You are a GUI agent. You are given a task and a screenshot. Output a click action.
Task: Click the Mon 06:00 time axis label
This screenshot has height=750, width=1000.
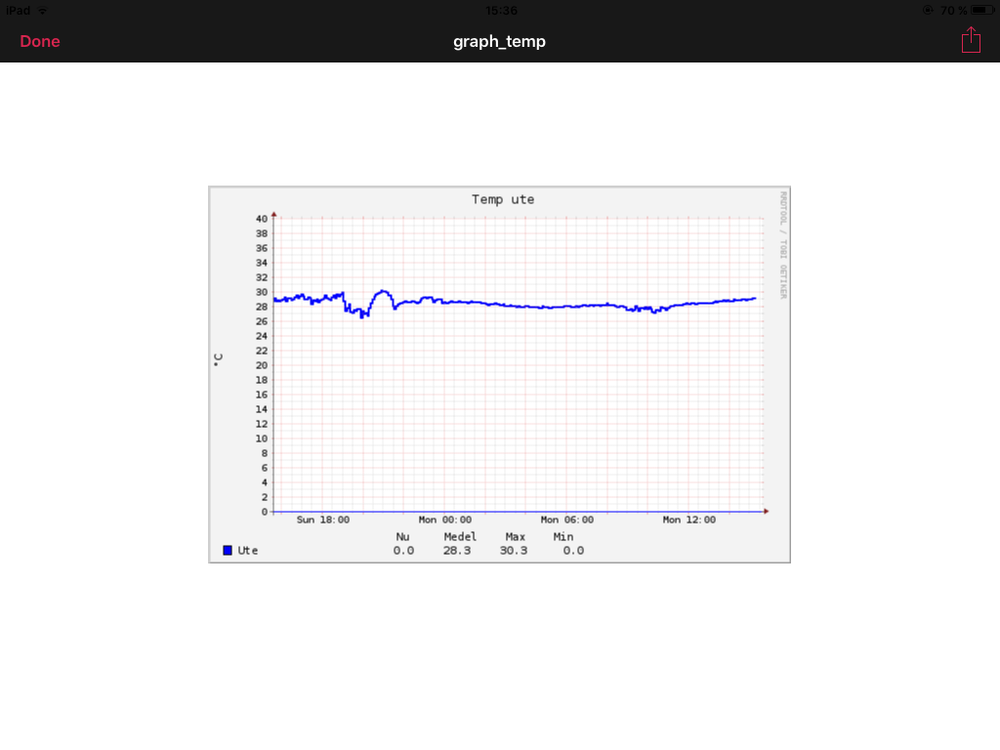click(566, 520)
